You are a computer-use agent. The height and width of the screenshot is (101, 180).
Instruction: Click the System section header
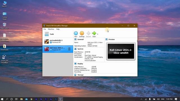80,49
